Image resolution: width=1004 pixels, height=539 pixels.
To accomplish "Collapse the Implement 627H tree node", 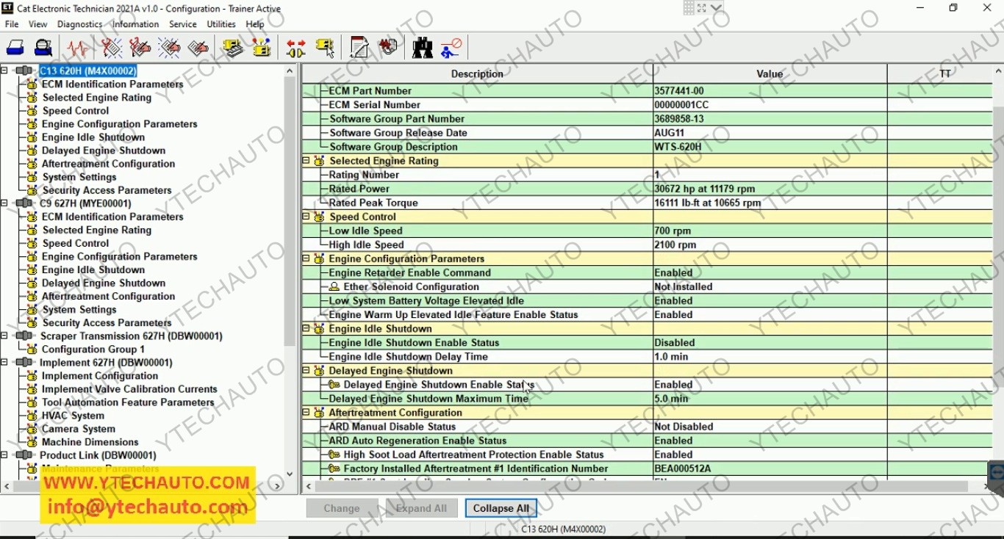I will [x=4, y=363].
